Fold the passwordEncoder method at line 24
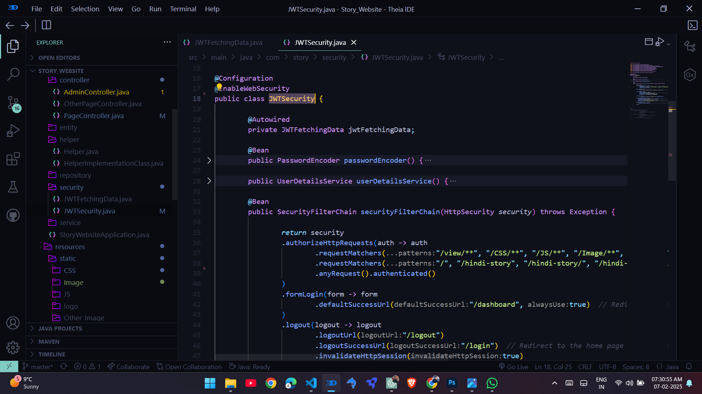The width and height of the screenshot is (702, 394). tap(209, 160)
